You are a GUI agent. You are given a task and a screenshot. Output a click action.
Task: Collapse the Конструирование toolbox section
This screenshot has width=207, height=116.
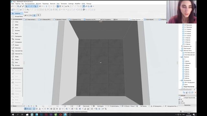tap(12, 19)
